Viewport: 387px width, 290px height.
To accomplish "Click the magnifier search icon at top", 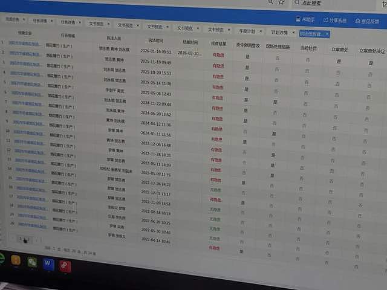I will coord(271,2).
